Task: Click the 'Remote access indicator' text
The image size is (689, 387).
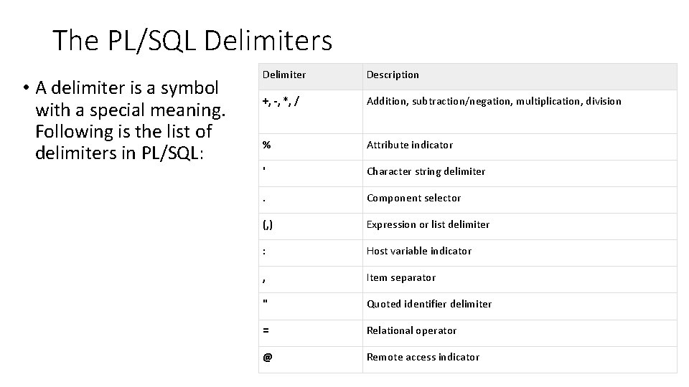Action: pyautogui.click(x=423, y=357)
